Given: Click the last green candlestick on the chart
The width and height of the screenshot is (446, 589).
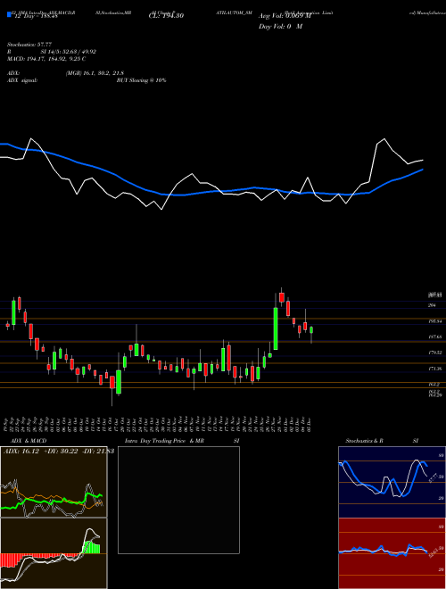Looking at the screenshot, I should 311,330.
